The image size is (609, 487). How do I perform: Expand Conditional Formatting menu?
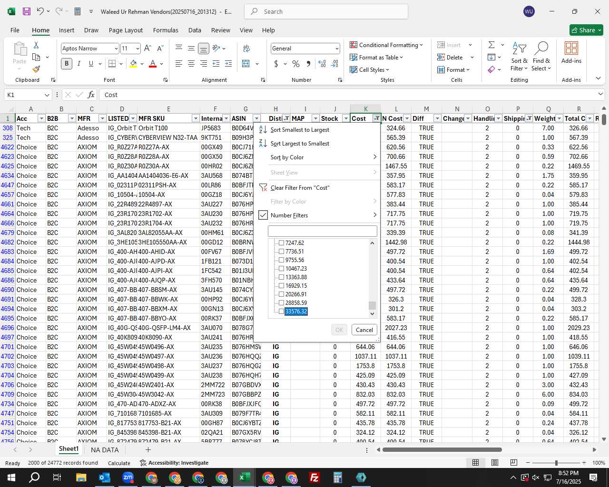[386, 45]
